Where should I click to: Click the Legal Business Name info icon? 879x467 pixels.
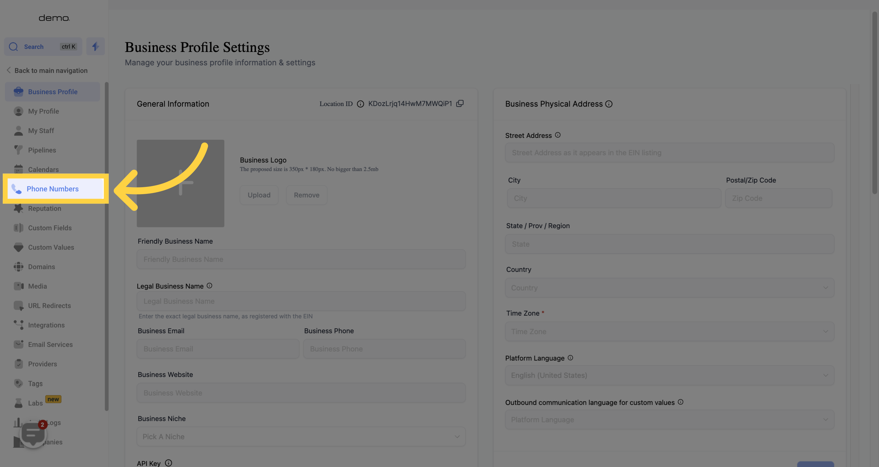pos(209,286)
